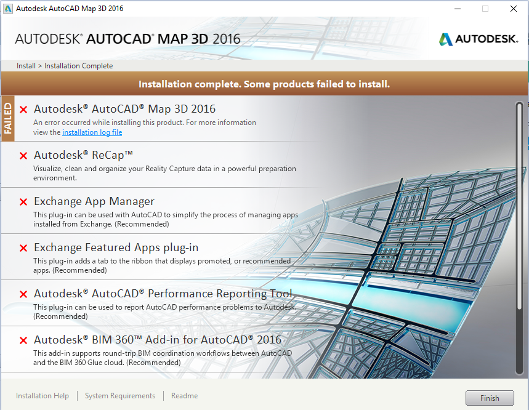Viewport: 529px width, 410px height.
Task: Select the Install breadcrumb
Action: [26, 66]
